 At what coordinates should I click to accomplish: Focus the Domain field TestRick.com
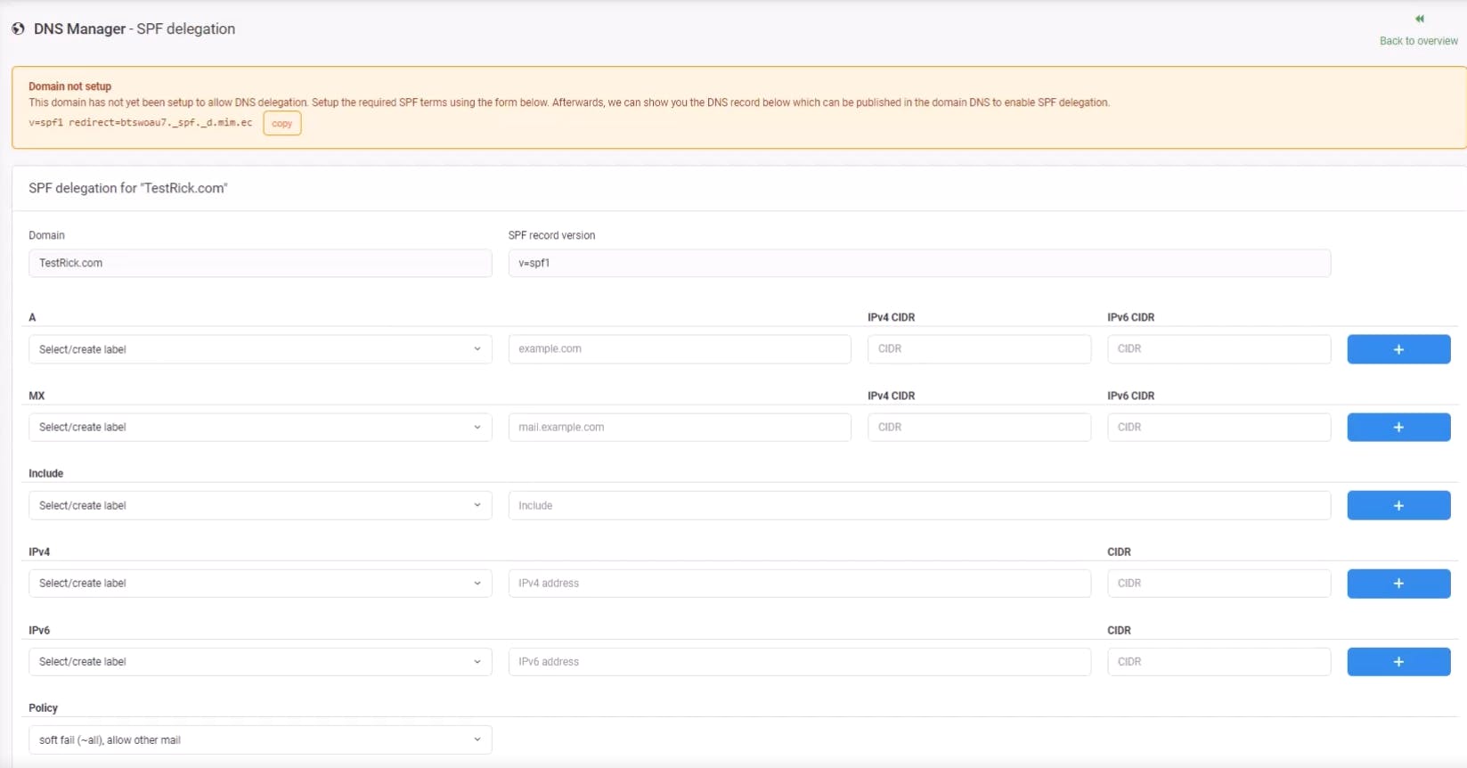pyautogui.click(x=260, y=263)
